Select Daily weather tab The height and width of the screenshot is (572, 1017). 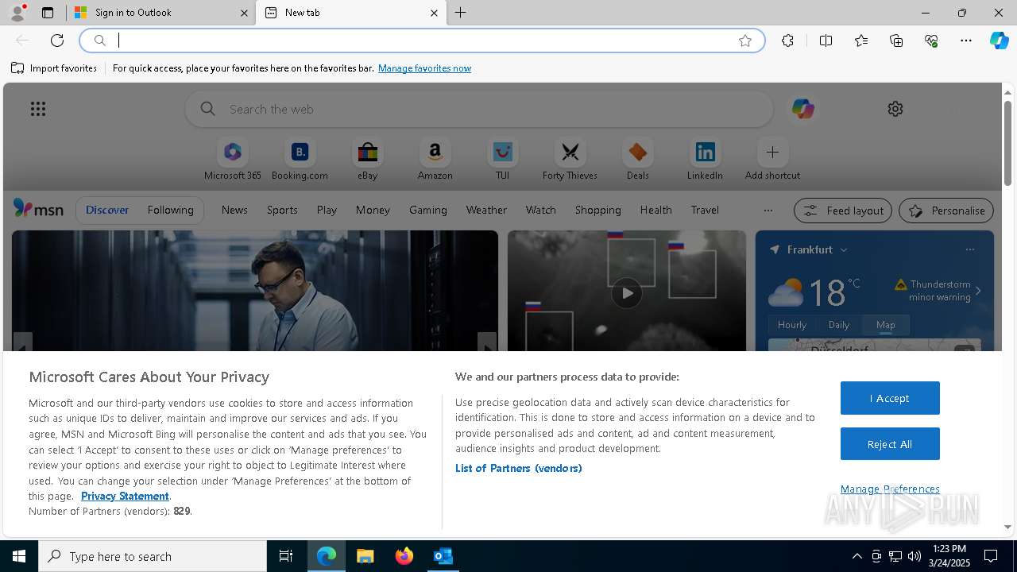click(x=839, y=325)
